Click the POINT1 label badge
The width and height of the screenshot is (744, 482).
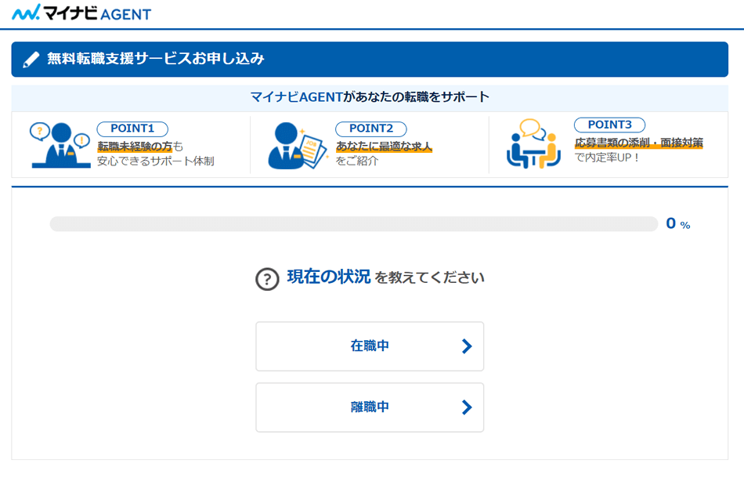coord(132,129)
